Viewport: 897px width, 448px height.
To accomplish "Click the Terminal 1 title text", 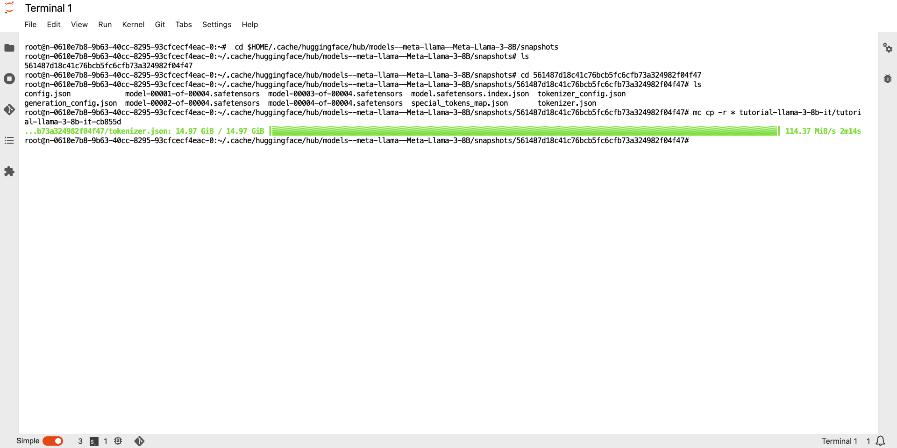I will click(x=49, y=8).
